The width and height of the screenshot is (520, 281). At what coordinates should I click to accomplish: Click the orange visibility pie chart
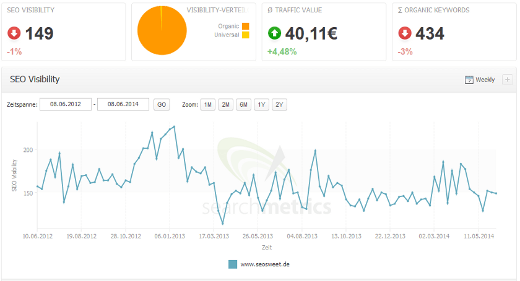click(160, 30)
